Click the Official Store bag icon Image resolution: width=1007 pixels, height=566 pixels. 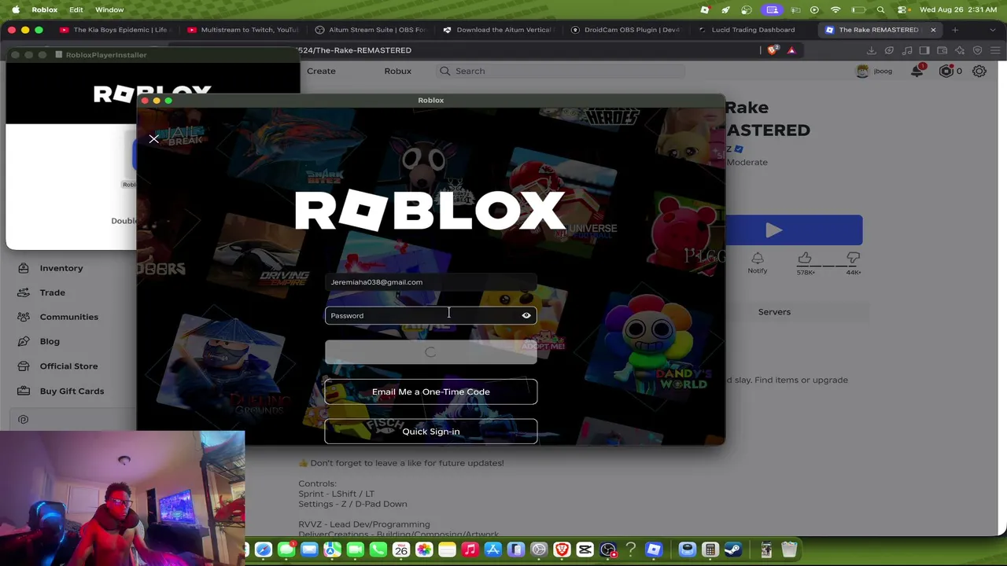pos(24,366)
